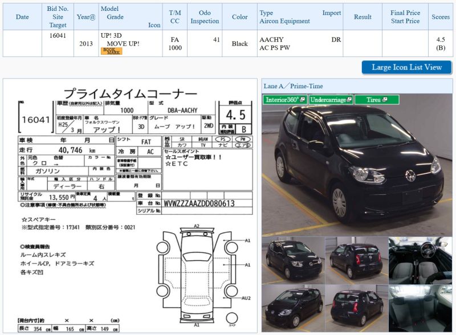Click the FA 1000 transmission cell
456x335 pixels.
pyautogui.click(x=175, y=44)
